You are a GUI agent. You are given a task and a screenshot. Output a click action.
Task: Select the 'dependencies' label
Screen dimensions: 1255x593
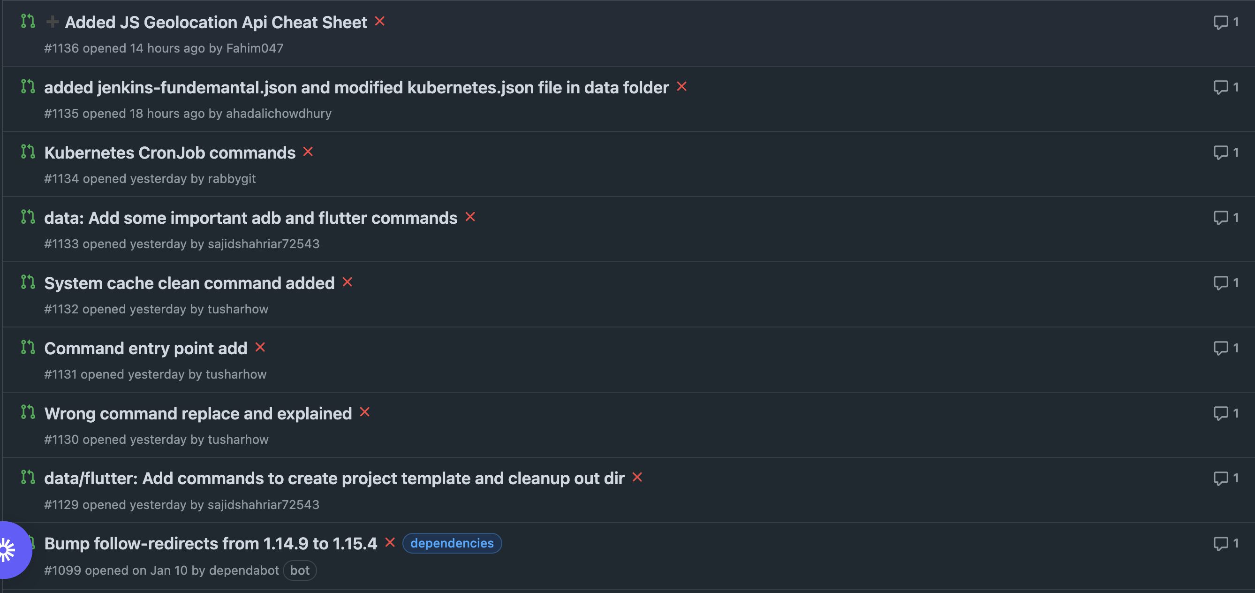[452, 543]
